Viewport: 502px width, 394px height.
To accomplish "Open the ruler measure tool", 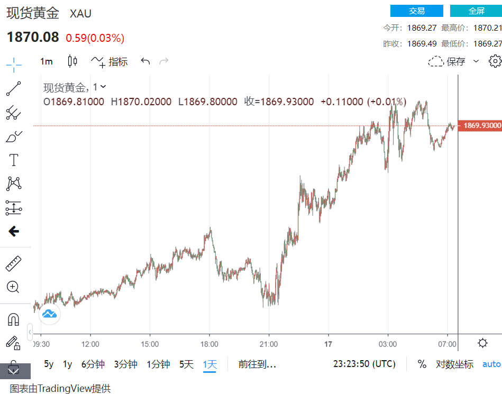I will click(14, 263).
